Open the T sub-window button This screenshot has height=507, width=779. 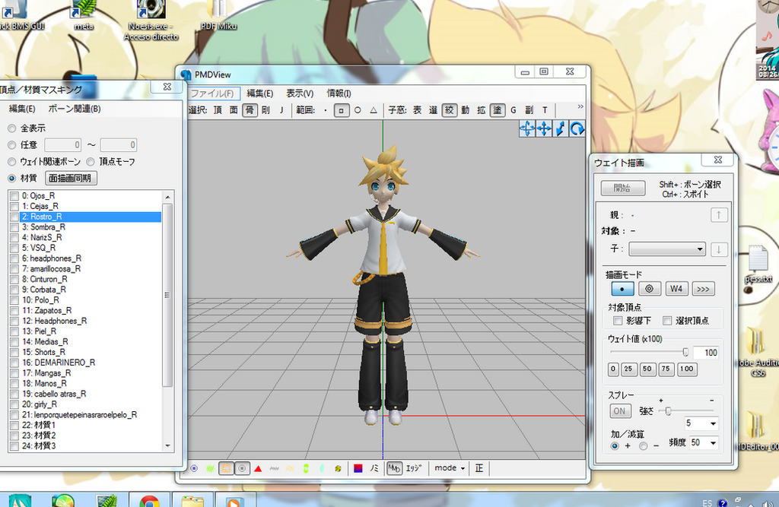point(545,110)
